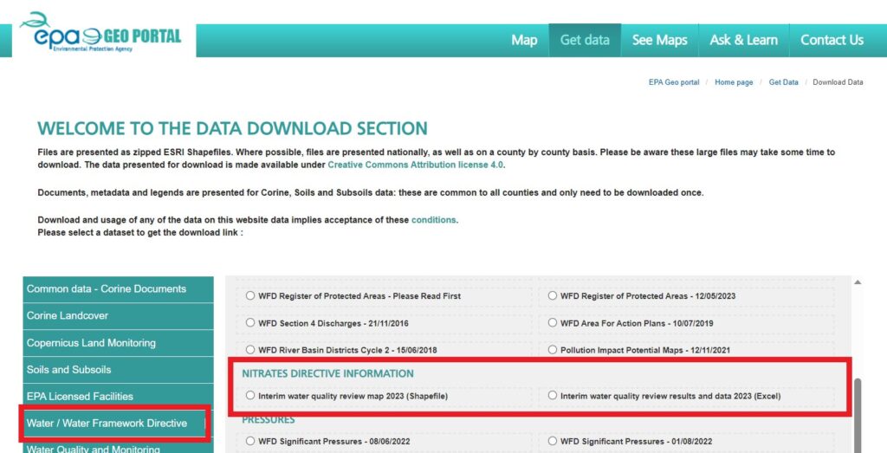
Task: Click the Home page breadcrumb link
Action: [x=734, y=82]
